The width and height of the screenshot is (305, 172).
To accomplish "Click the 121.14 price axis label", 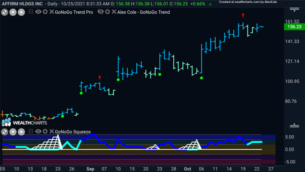I will coord(292,61).
